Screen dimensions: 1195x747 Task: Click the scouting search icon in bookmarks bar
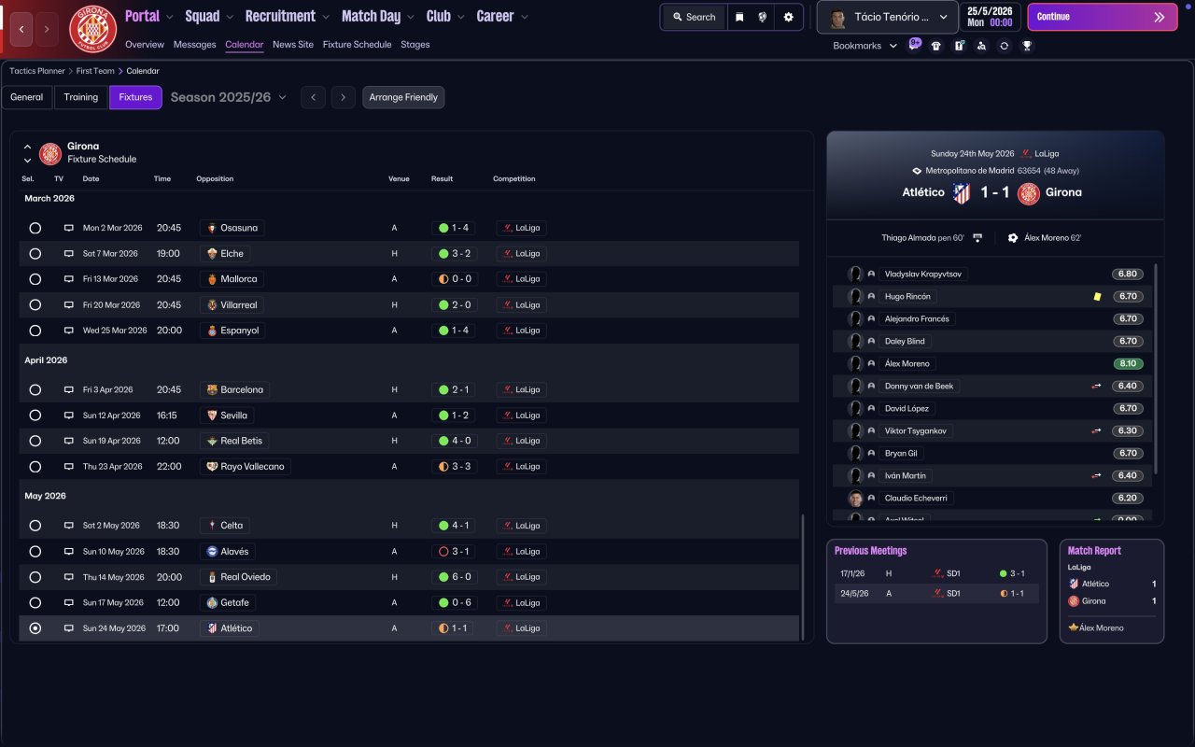click(x=981, y=46)
